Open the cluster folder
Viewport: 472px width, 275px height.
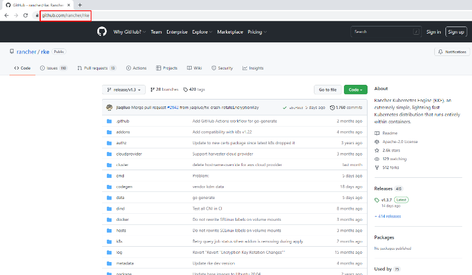point(122,165)
